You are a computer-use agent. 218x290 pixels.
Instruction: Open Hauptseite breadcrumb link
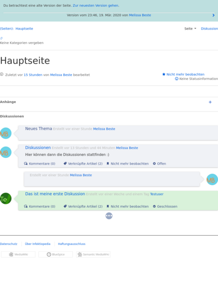[24, 29]
